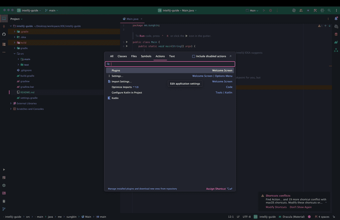Switch to the Classes search tab
Viewport: 340px width, 220px height.
coord(122,56)
